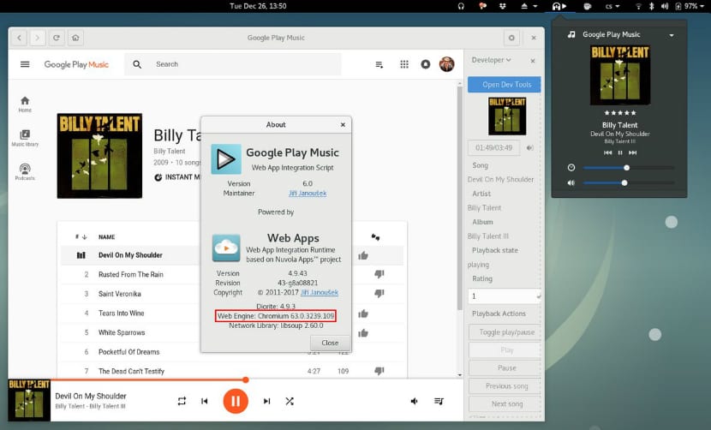Click the clock Tue Dec 26, 13:50
Viewport: 711px width, 430px height.
[258, 6]
